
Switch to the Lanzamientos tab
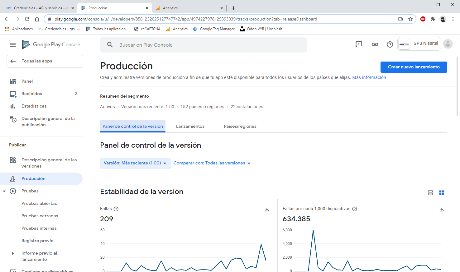click(190, 126)
